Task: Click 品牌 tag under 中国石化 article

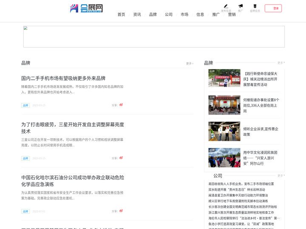Action: pos(25,211)
